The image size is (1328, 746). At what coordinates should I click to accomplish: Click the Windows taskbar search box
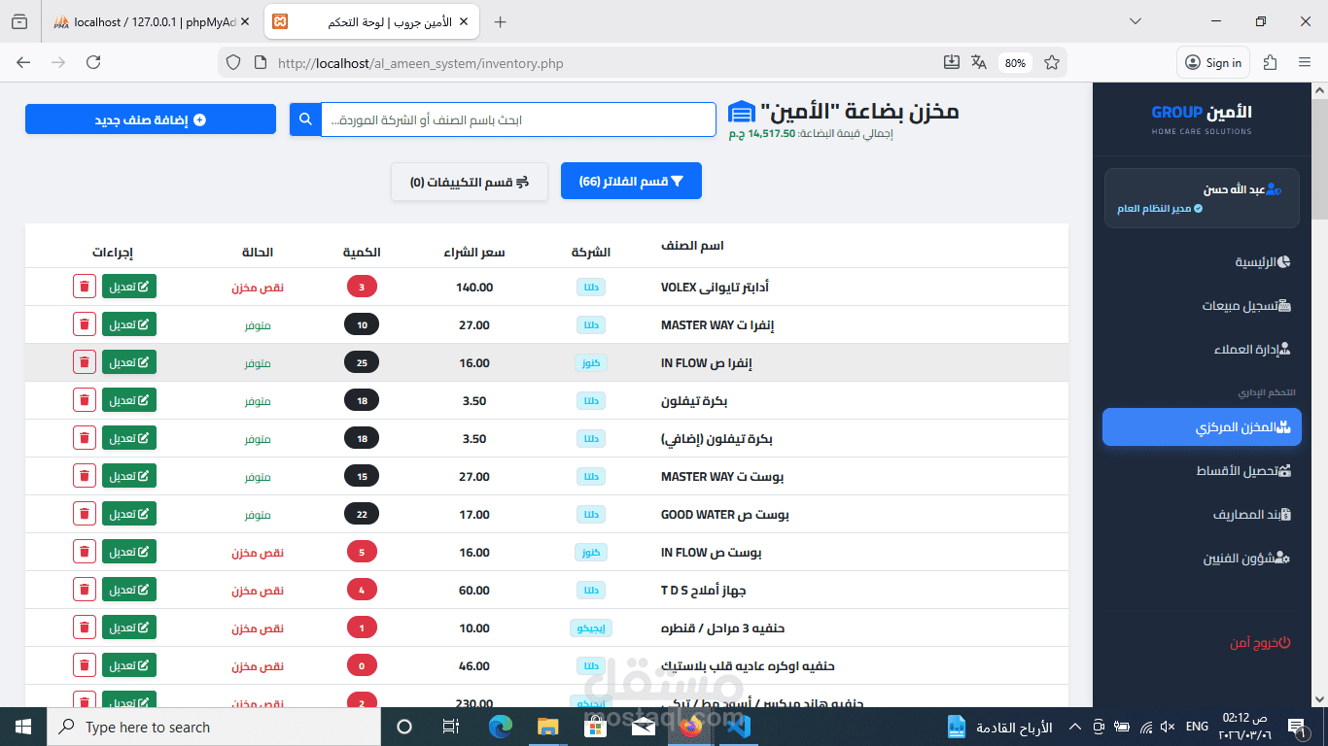pyautogui.click(x=213, y=727)
